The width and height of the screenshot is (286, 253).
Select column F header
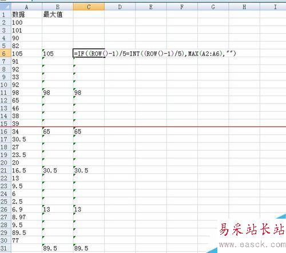pos(182,7)
